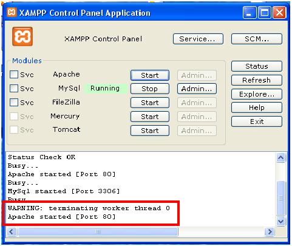Click the log's scroll left arrow
Image resolution: width=292 pixels, height=246 pixels.
tap(12, 231)
